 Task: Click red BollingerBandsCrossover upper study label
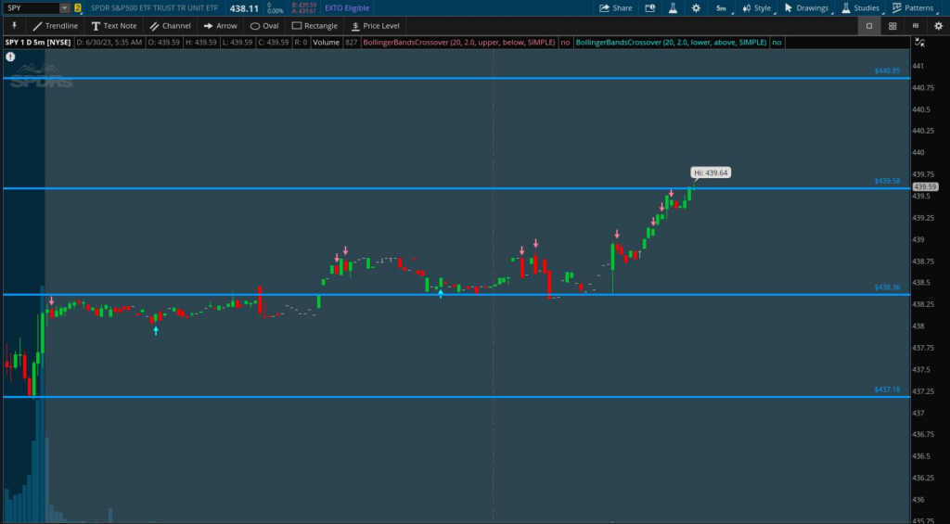[x=458, y=43]
